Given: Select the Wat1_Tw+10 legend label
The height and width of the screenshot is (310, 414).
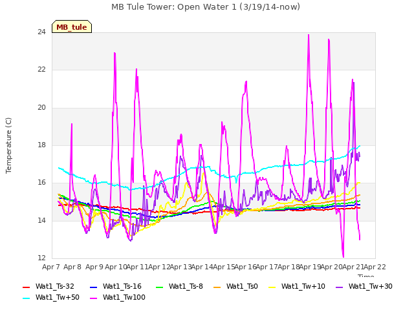Looking at the screenshot, I should point(303,286).
